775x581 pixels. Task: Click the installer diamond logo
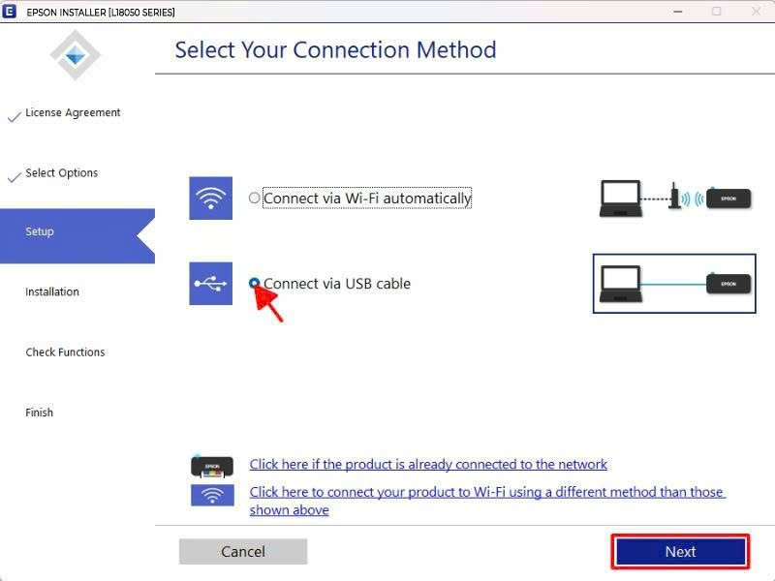76,55
